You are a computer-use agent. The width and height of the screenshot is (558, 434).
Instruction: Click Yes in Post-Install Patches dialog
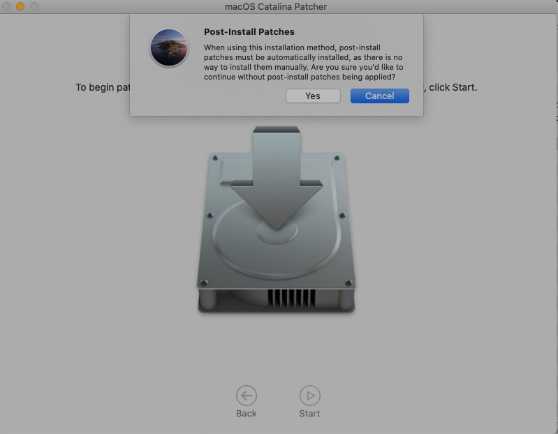pos(313,96)
